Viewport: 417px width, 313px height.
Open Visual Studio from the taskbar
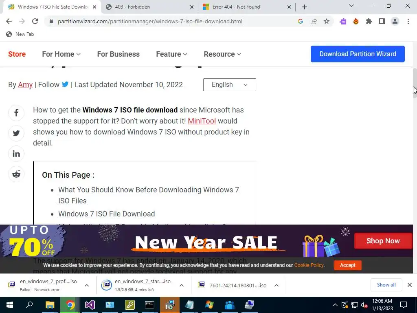pos(90,305)
